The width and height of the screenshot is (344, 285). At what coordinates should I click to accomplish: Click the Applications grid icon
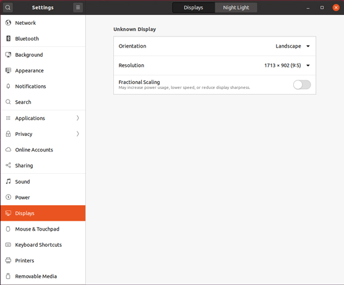click(x=8, y=118)
